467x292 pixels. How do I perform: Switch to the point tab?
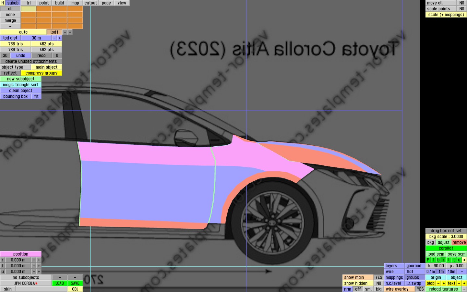point(44,3)
